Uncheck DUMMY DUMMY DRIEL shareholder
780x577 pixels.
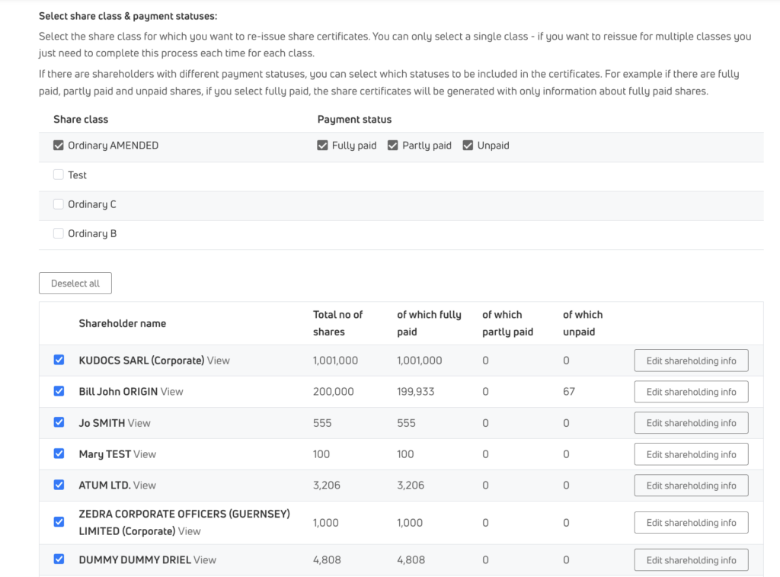coord(59,559)
